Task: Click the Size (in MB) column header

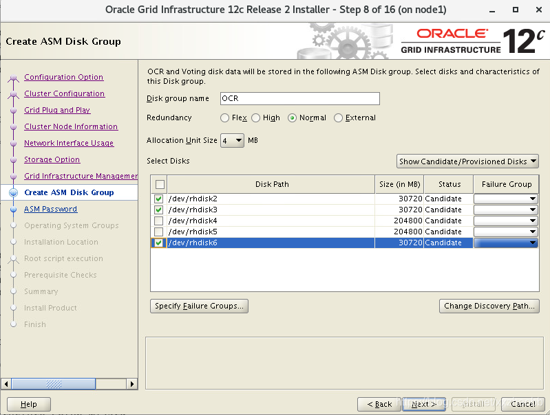Action: pyautogui.click(x=399, y=184)
